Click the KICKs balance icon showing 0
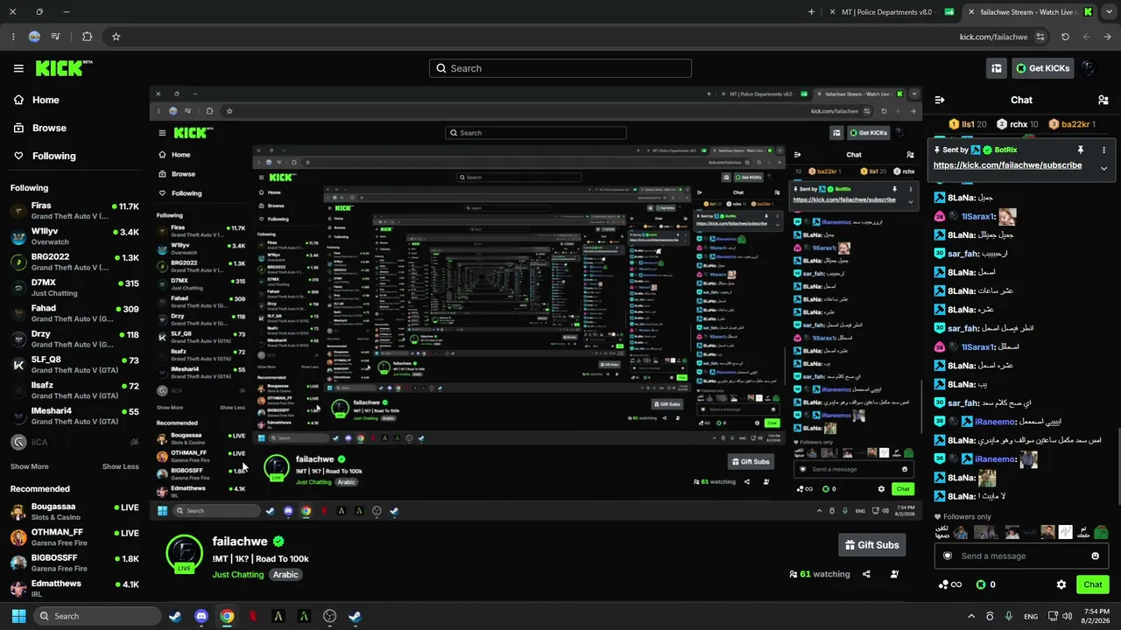Image resolution: width=1121 pixels, height=630 pixels. (x=985, y=584)
